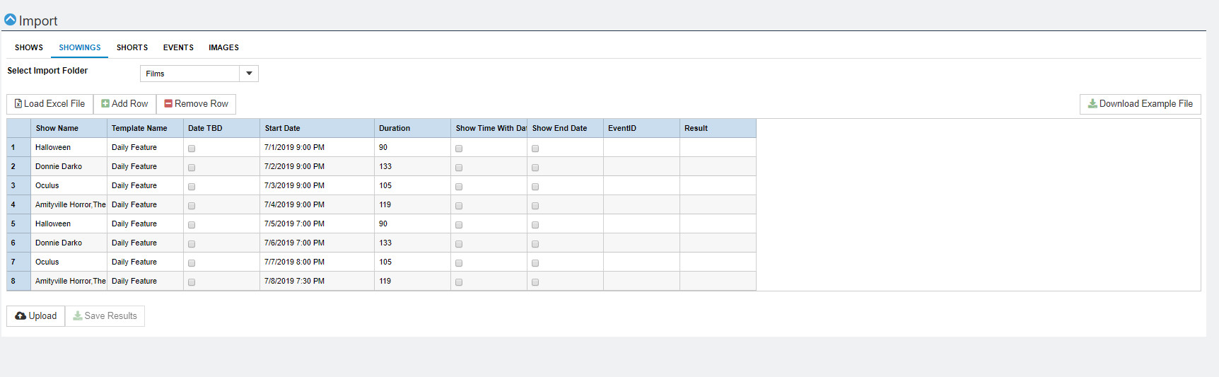Check Show End Date for row 8
Viewport: 1219px width, 377px height.
tap(535, 282)
